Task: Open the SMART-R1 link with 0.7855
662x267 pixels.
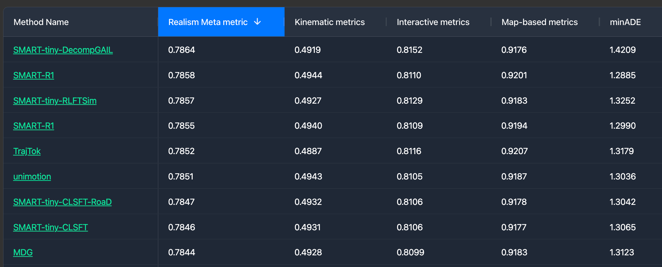Action: (34, 126)
